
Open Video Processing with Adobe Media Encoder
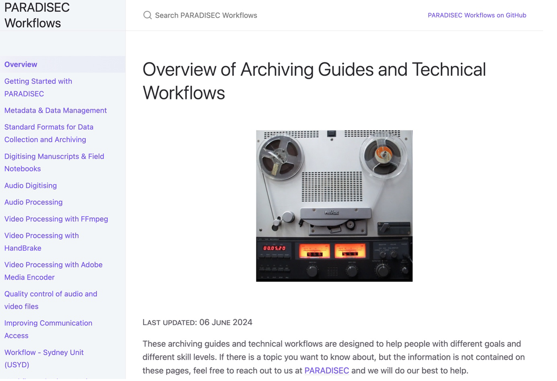pyautogui.click(x=54, y=271)
